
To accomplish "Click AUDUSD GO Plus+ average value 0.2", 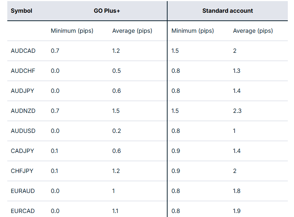I will (117, 131).
